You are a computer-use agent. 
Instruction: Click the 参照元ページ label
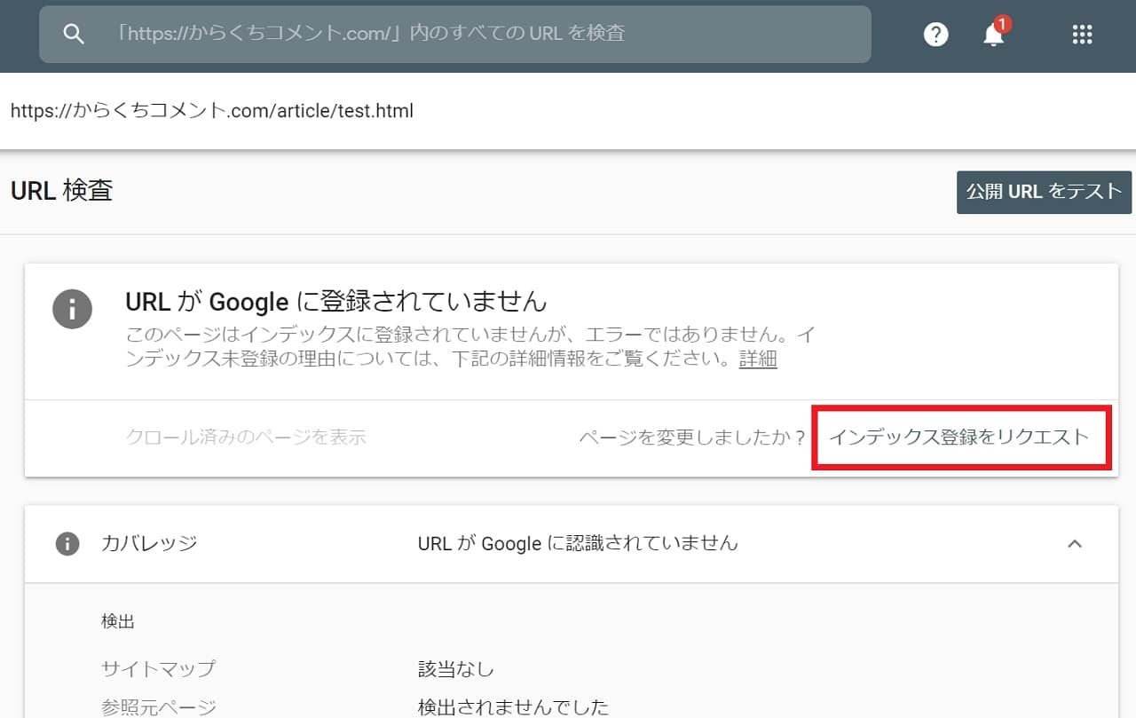pyautogui.click(x=158, y=706)
